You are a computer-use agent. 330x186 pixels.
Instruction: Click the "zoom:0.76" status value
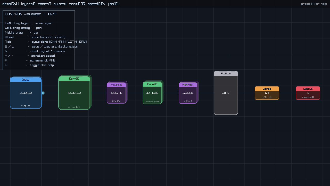(77, 4)
